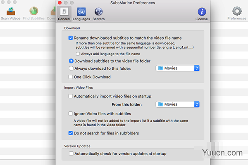
Task: Select Always download to this folder option
Action: pyautogui.click(x=71, y=68)
